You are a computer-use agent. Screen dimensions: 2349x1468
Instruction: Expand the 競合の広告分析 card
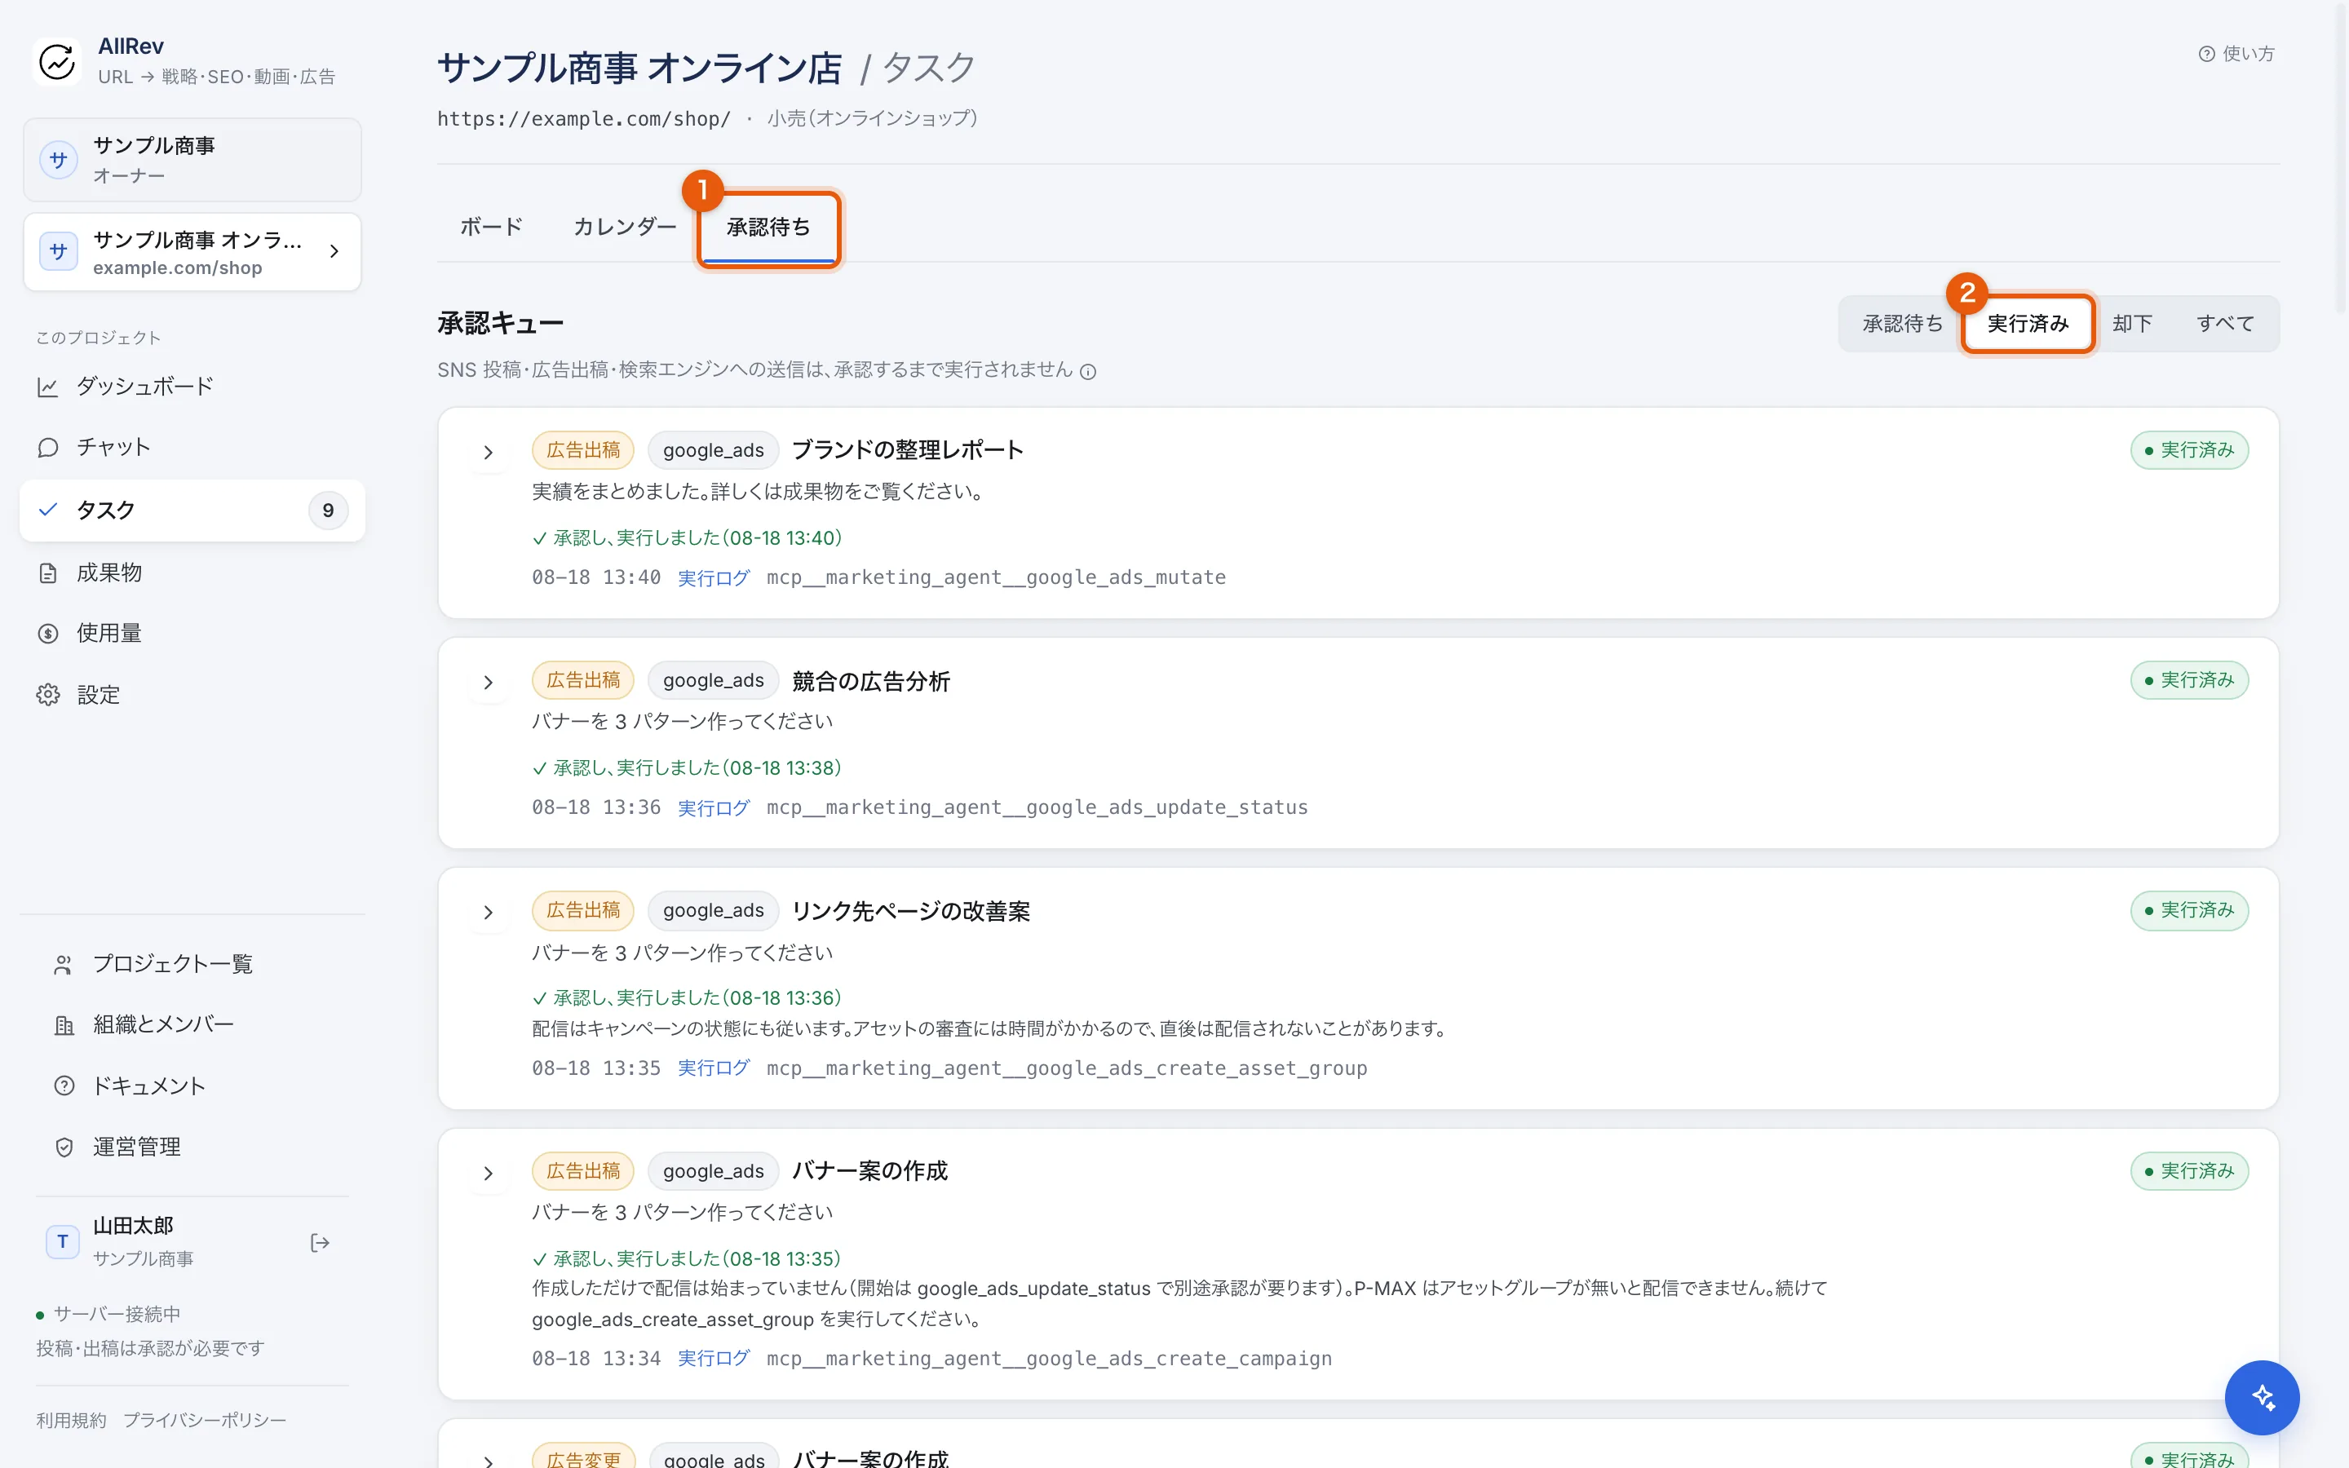click(x=489, y=683)
